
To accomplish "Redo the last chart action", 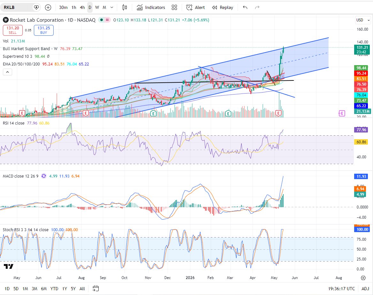I will point(257,7).
